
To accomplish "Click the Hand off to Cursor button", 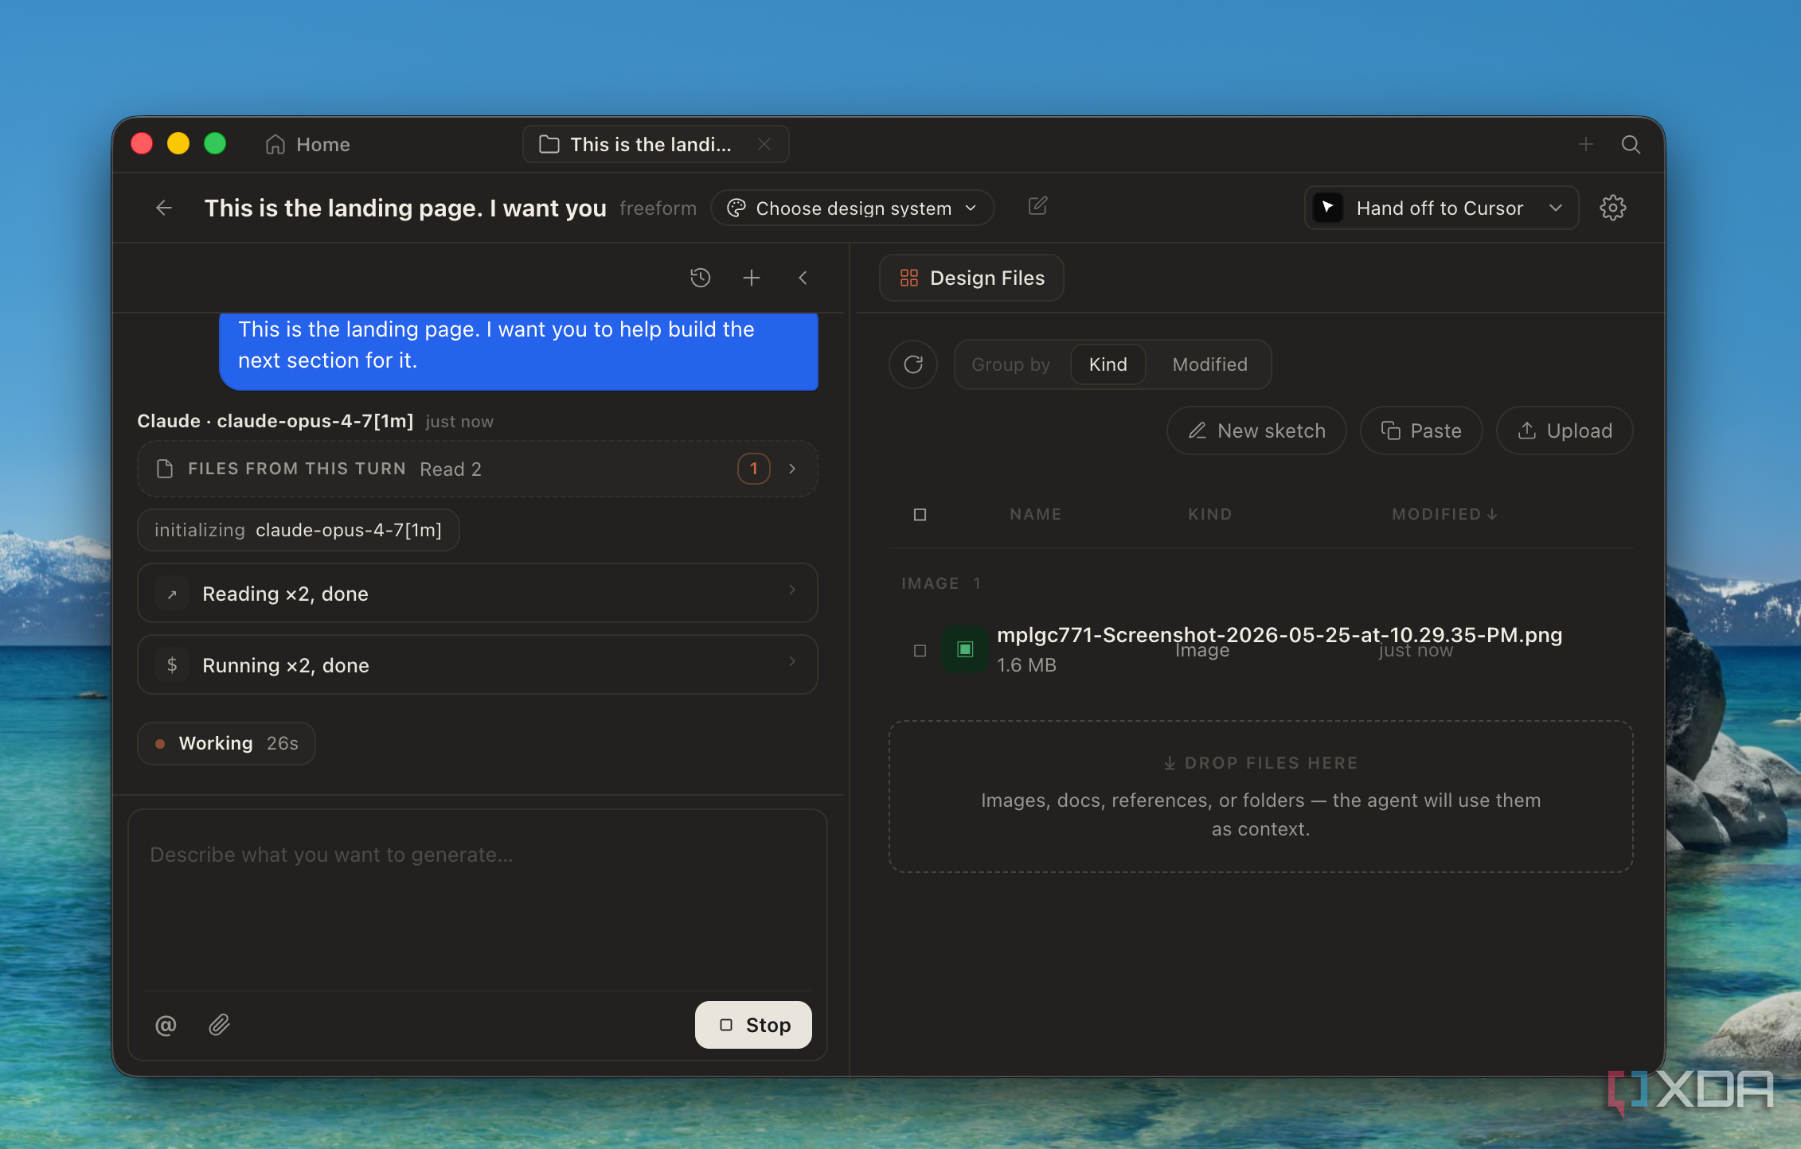I will pos(1441,208).
